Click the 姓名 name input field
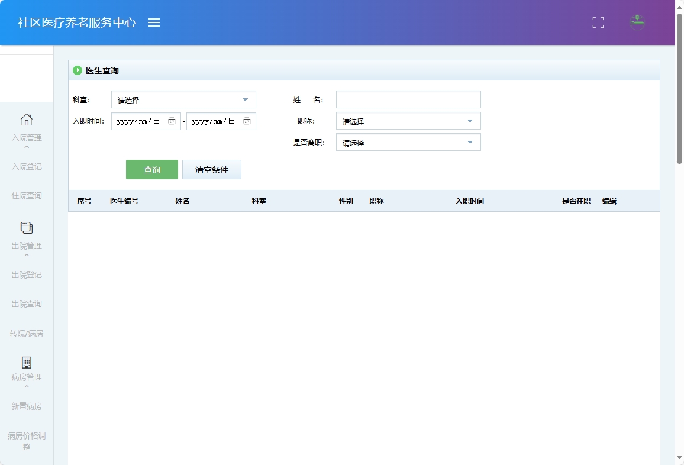This screenshot has height=465, width=684. pyautogui.click(x=408, y=99)
